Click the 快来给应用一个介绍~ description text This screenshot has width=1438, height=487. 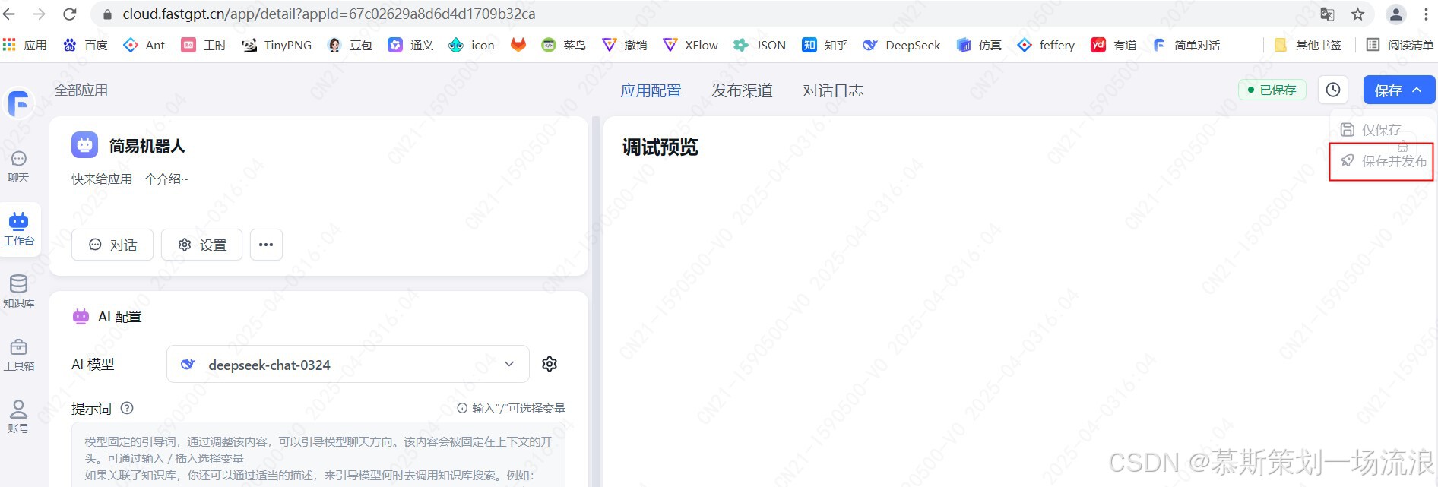pos(130,179)
